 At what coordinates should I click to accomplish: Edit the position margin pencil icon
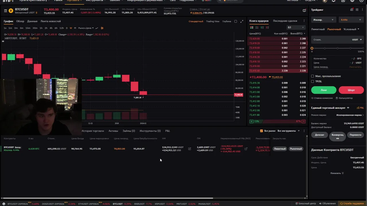click(190, 149)
